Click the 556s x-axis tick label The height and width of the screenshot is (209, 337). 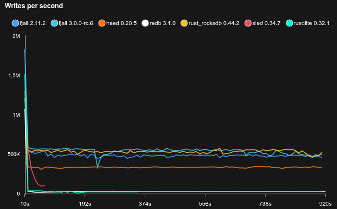coord(205,203)
